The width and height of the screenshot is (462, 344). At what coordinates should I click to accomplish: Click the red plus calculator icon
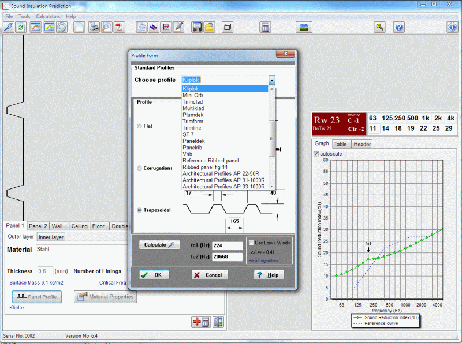coord(200,322)
